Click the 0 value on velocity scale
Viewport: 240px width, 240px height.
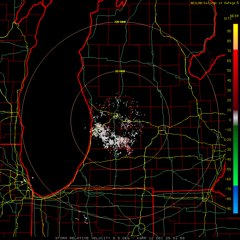pos(230,120)
